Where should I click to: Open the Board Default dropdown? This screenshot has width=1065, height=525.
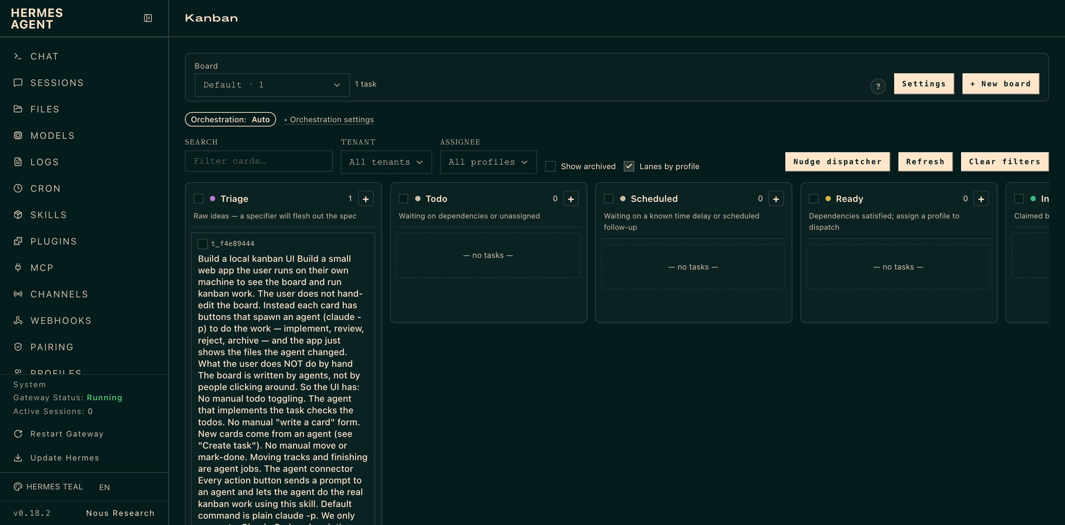pos(272,85)
